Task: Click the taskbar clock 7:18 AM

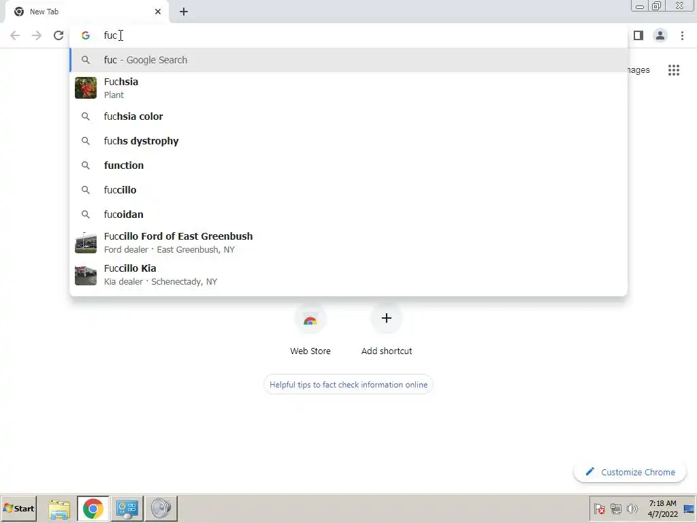Action: 662,509
